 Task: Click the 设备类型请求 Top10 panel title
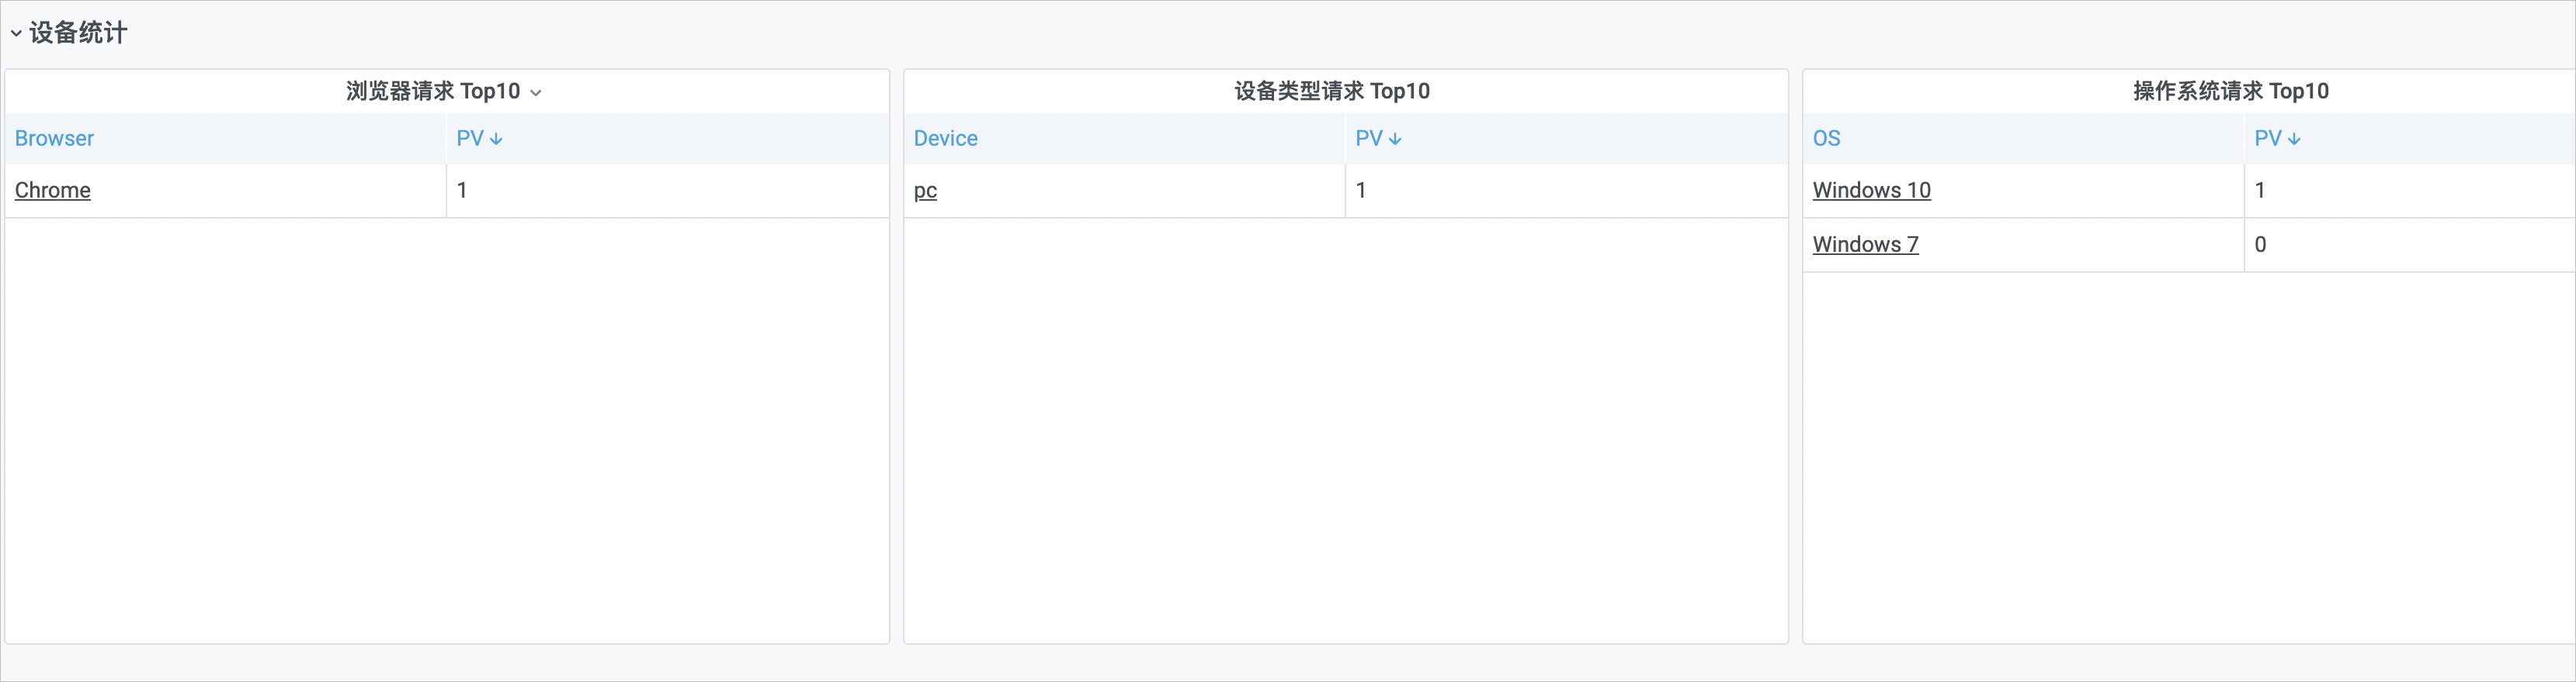[1332, 91]
